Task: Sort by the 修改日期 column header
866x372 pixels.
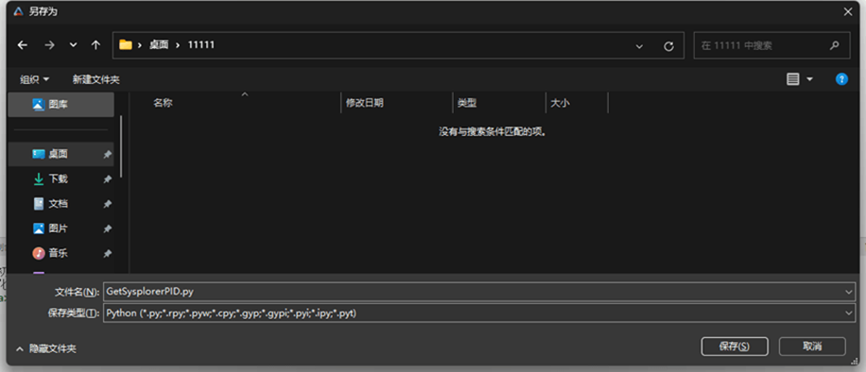Action: point(365,103)
